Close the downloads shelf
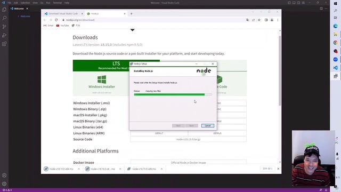 point(278,169)
